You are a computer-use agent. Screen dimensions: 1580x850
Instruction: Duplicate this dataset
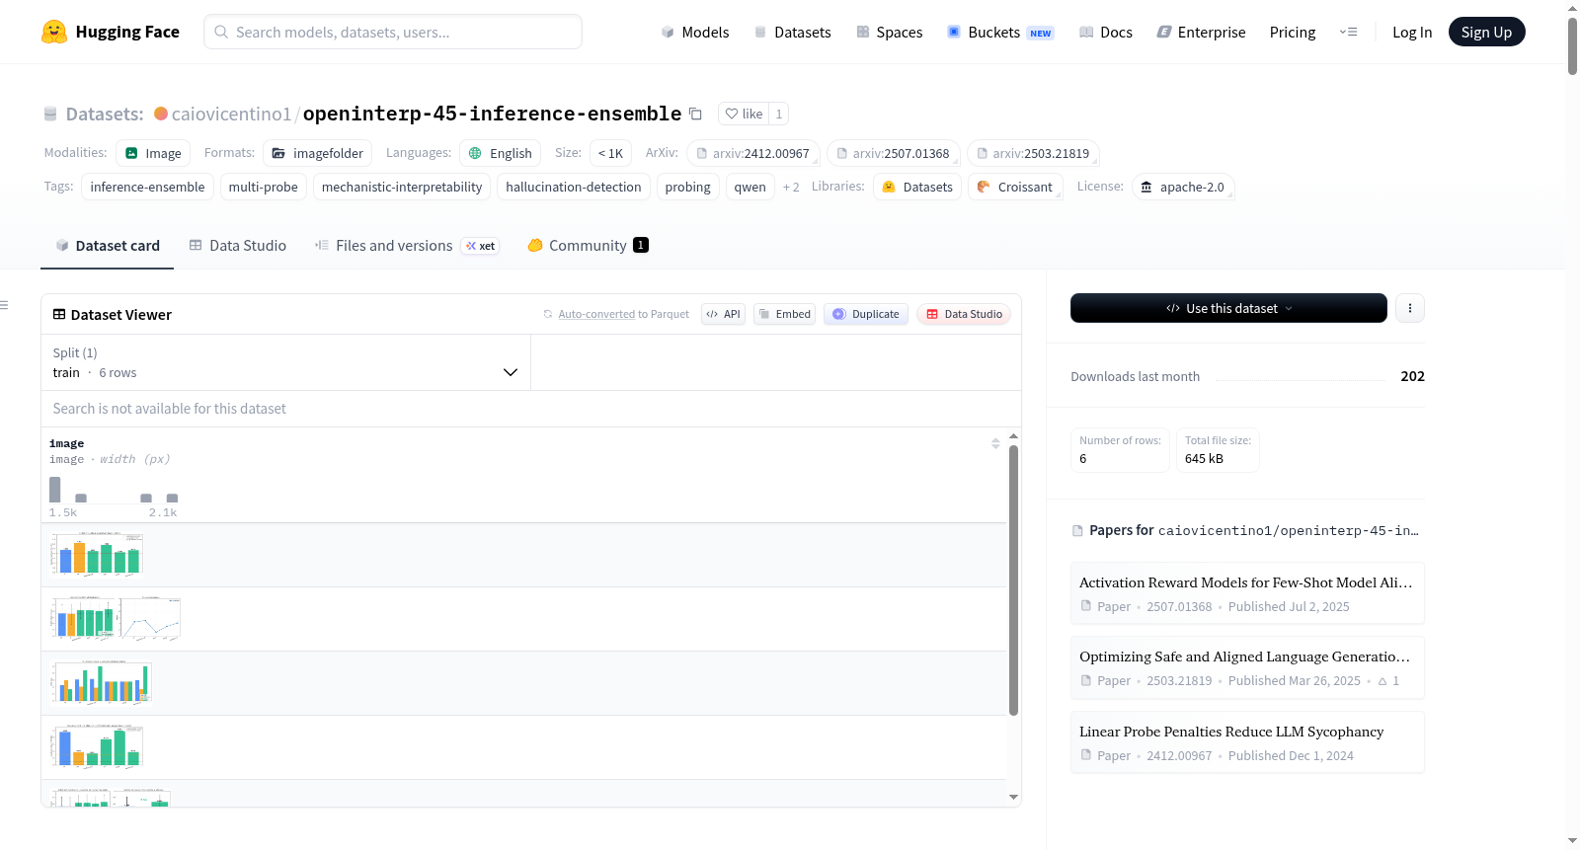pos(865,314)
